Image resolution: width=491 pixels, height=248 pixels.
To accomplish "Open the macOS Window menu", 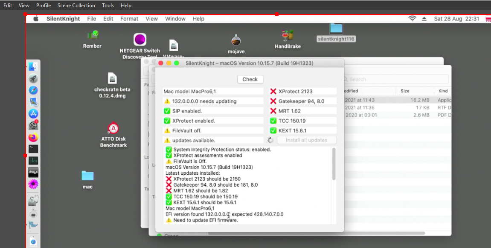I will pyautogui.click(x=175, y=19).
